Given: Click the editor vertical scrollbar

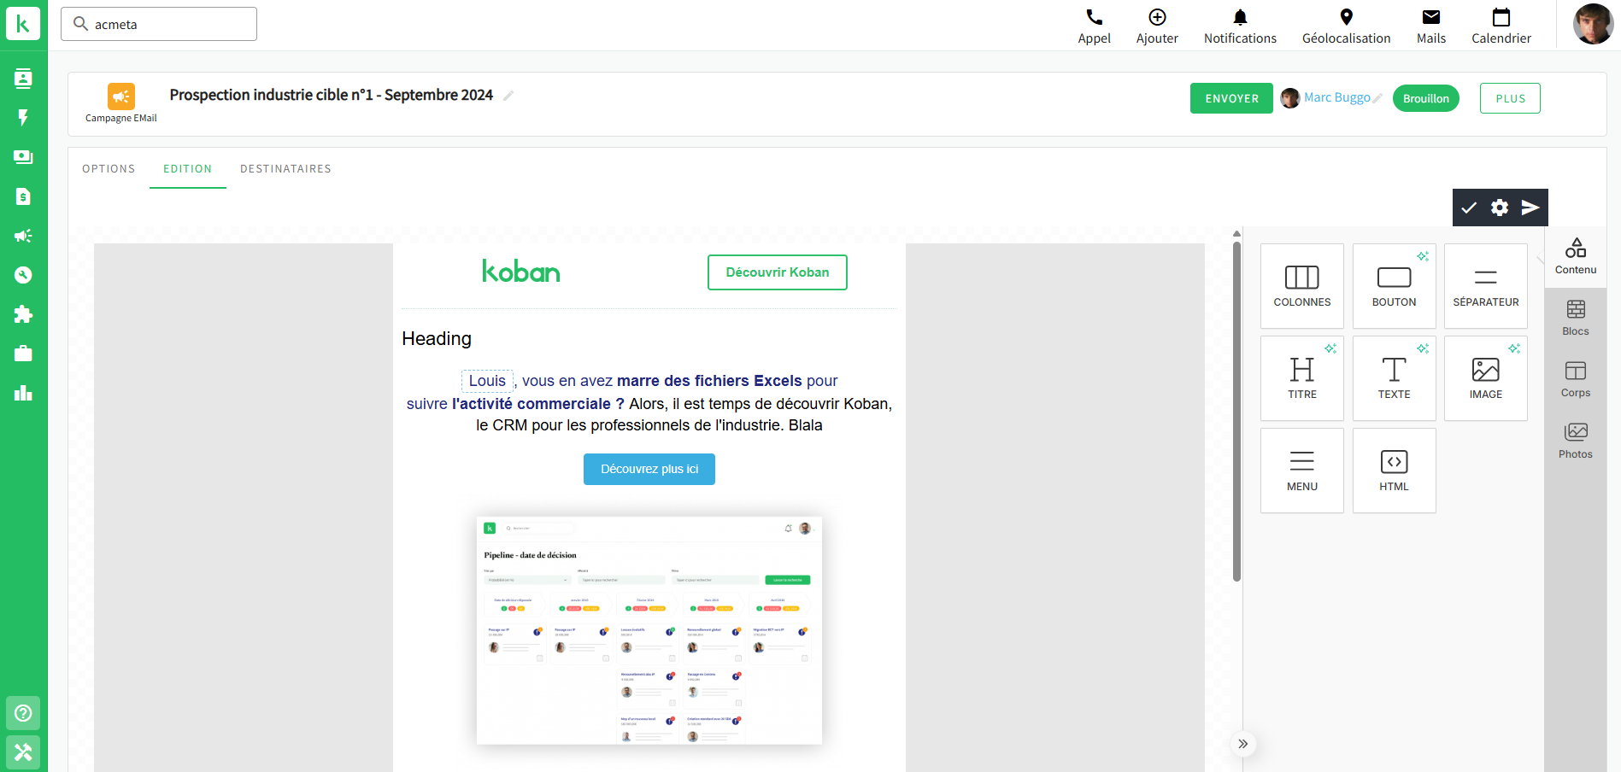Looking at the screenshot, I should 1236,410.
